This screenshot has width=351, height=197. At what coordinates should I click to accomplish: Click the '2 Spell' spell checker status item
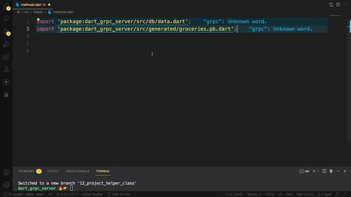[324, 194]
